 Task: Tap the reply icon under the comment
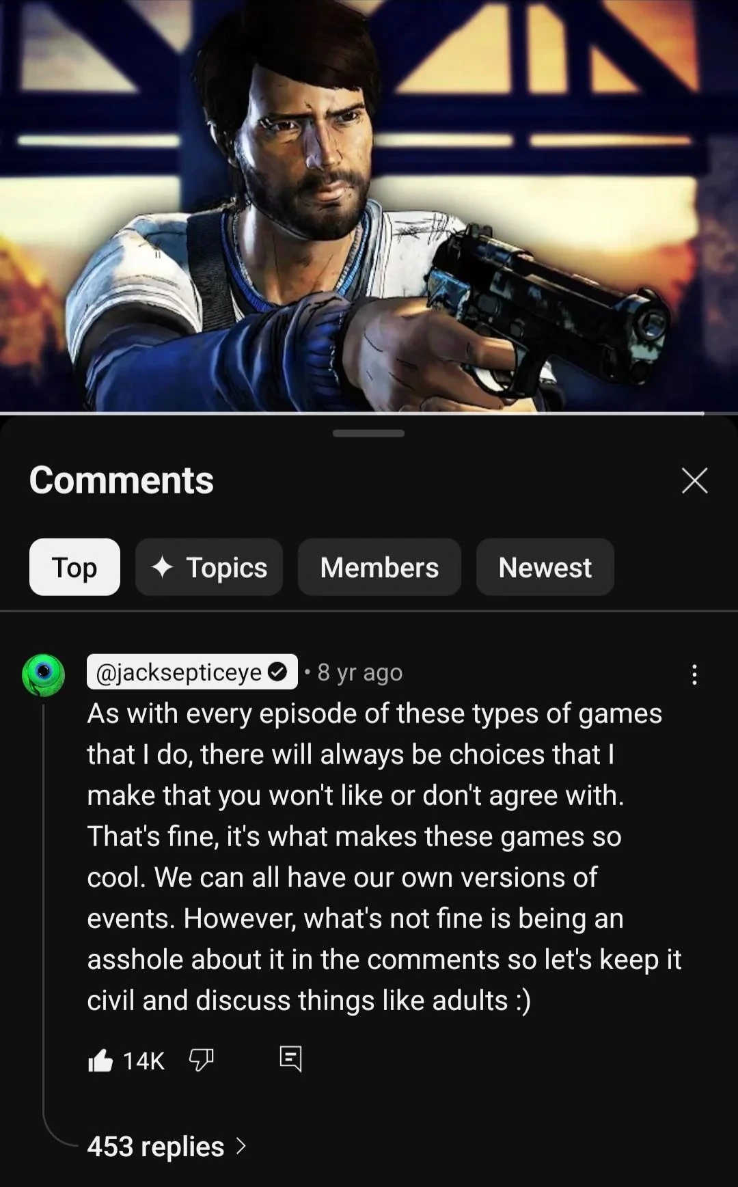(x=290, y=1059)
